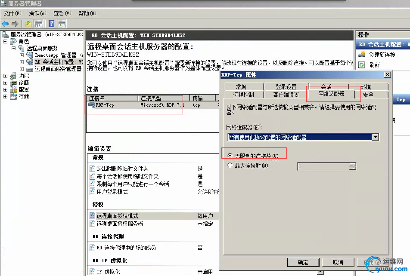Click icon beside 退出时删除临时文件夹

point(92,169)
